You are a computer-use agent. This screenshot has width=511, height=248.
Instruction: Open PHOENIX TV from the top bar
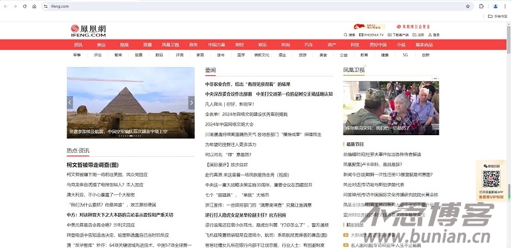[372, 35]
